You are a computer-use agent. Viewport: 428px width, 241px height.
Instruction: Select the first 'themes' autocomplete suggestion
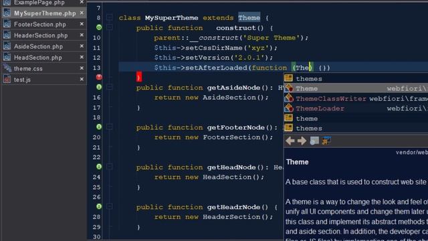[356, 79]
